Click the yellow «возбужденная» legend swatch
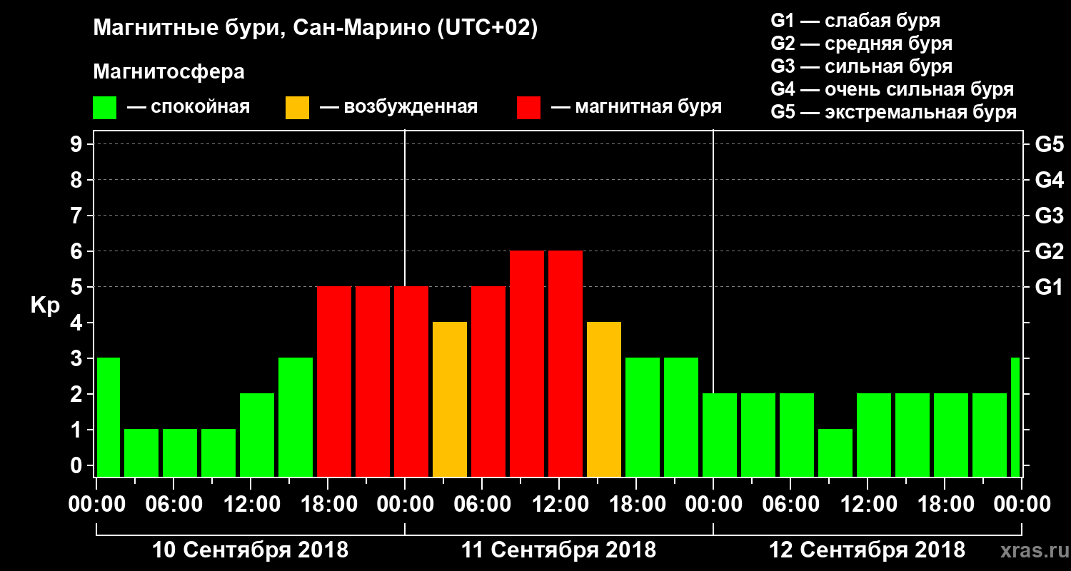Image resolution: width=1071 pixels, height=571 pixels. pos(297,107)
